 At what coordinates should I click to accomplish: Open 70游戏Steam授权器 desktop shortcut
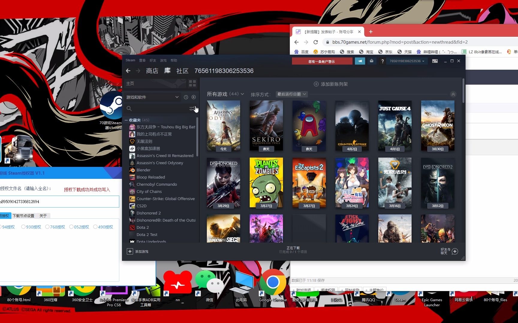click(x=111, y=111)
